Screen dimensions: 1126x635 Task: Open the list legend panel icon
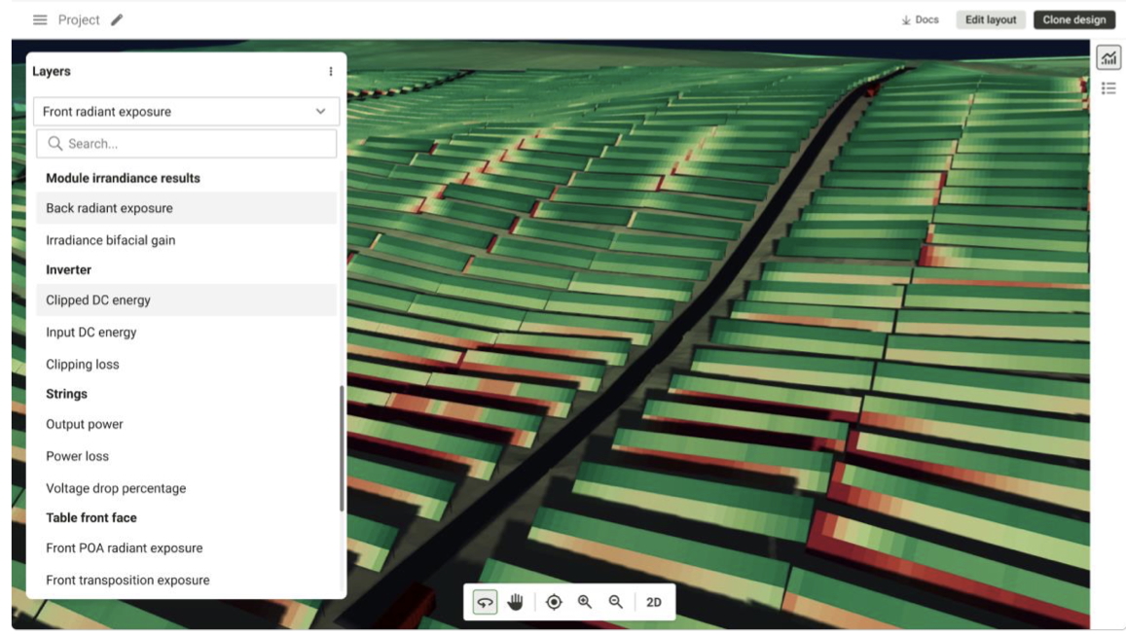coord(1108,88)
